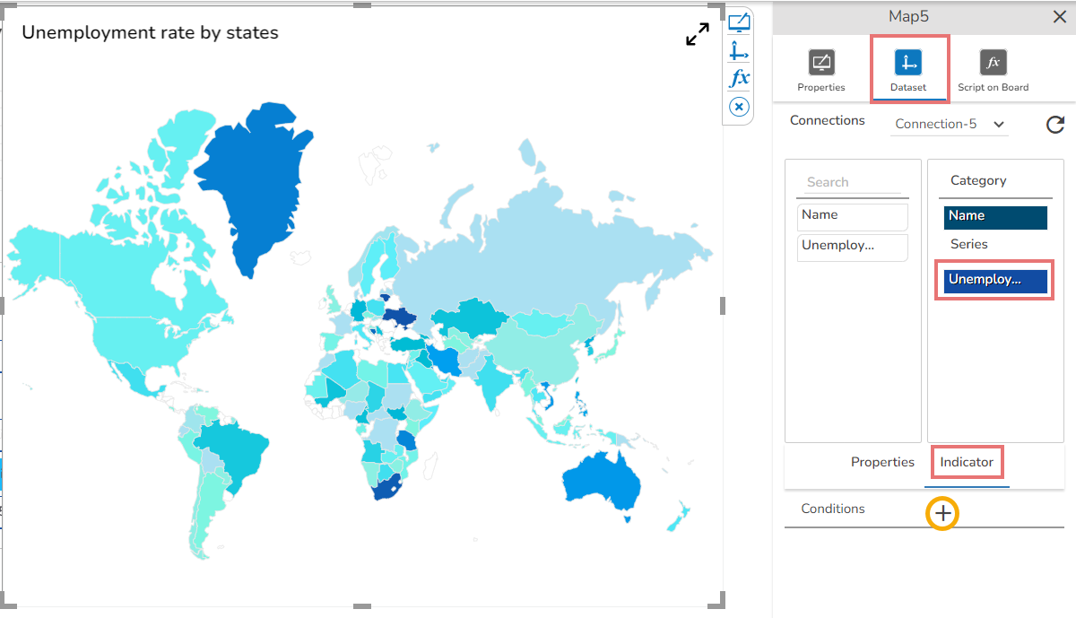Click the fx icon next to the map widget
The width and height of the screenshot is (1076, 618).
pos(738,78)
